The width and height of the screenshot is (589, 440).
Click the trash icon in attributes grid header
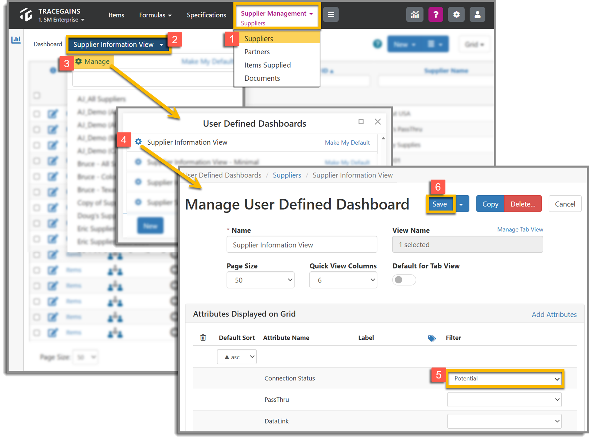[203, 337]
